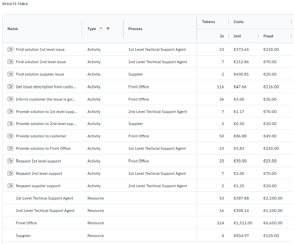The image size is (294, 244).
Task: Click the activity icon beside "Request 2nd level support"
Action: pyautogui.click(x=10, y=173)
